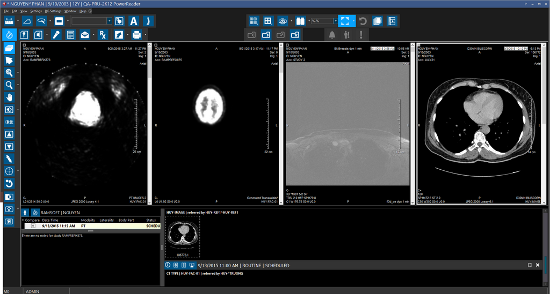The image size is (550, 294).
Task: Click the Status column header
Action: tap(151, 220)
